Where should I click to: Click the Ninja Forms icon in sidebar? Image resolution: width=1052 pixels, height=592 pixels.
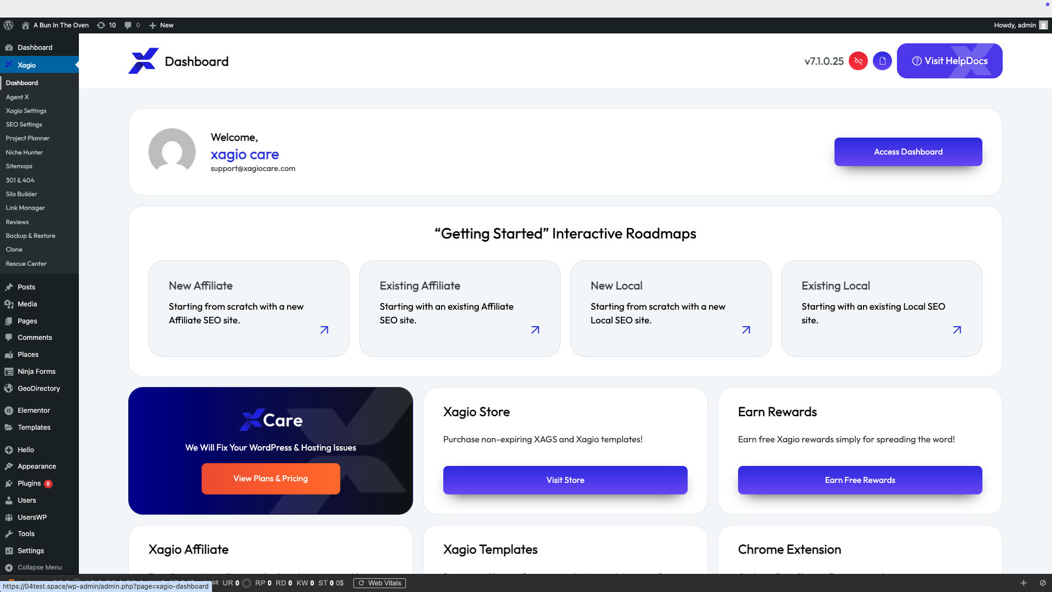click(9, 372)
